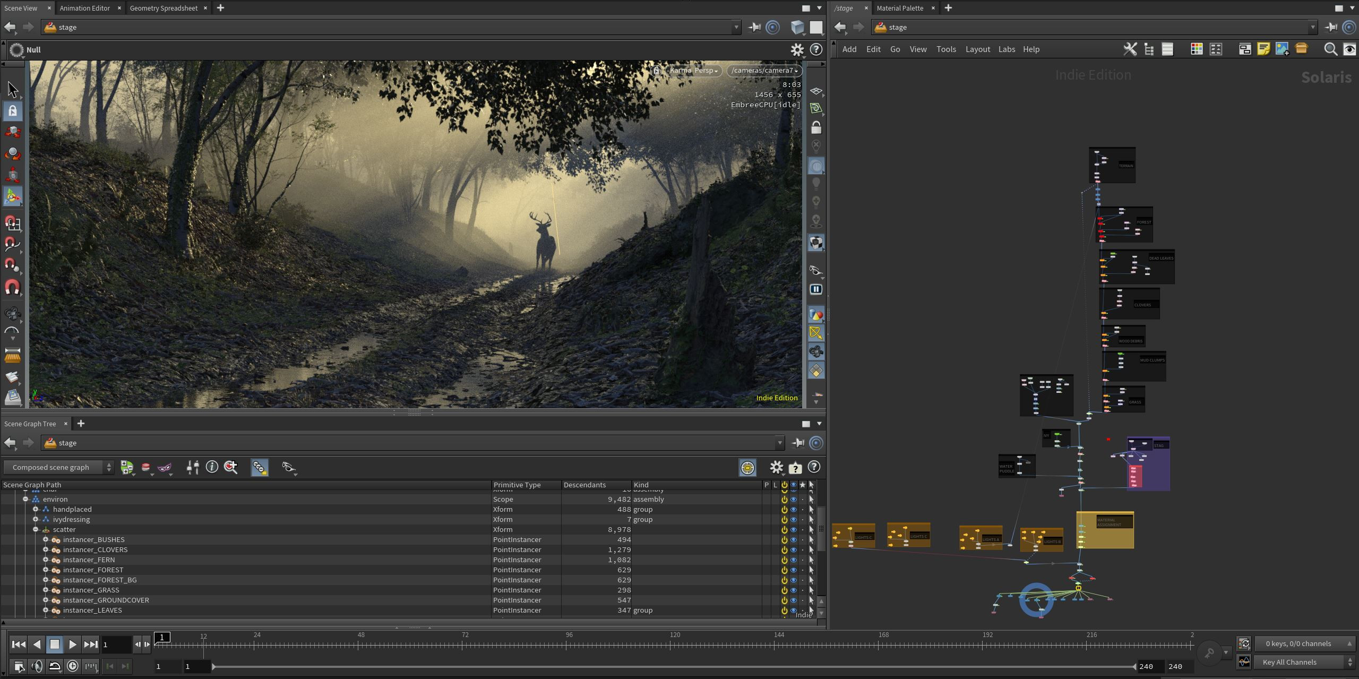Choose the Rotate tool in left toolbar

13,153
